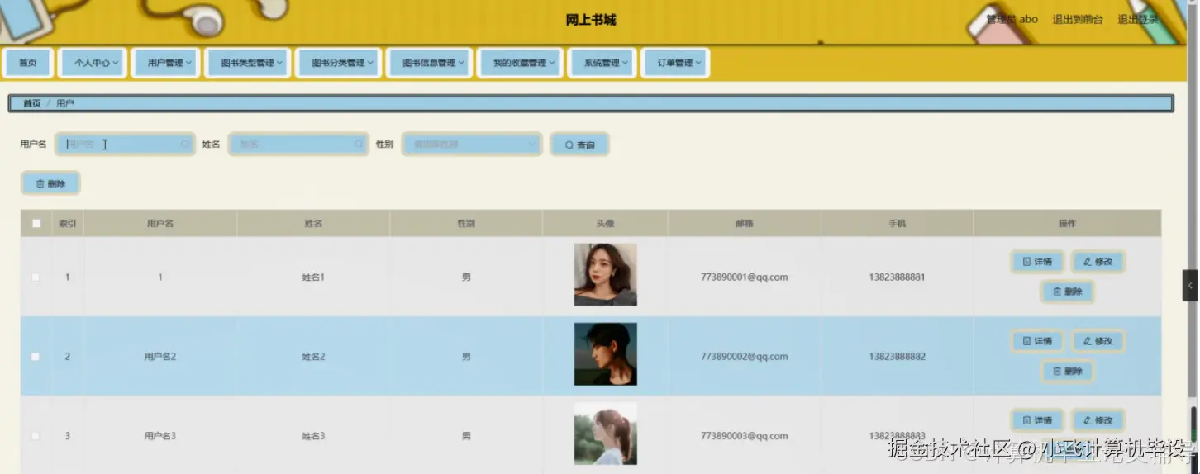1200x474 pixels.
Task: Click the 首页 breadcrumb link
Action: point(31,104)
